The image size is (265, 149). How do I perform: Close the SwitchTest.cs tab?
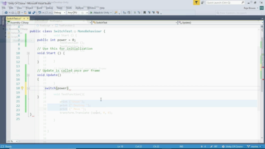[28, 18]
